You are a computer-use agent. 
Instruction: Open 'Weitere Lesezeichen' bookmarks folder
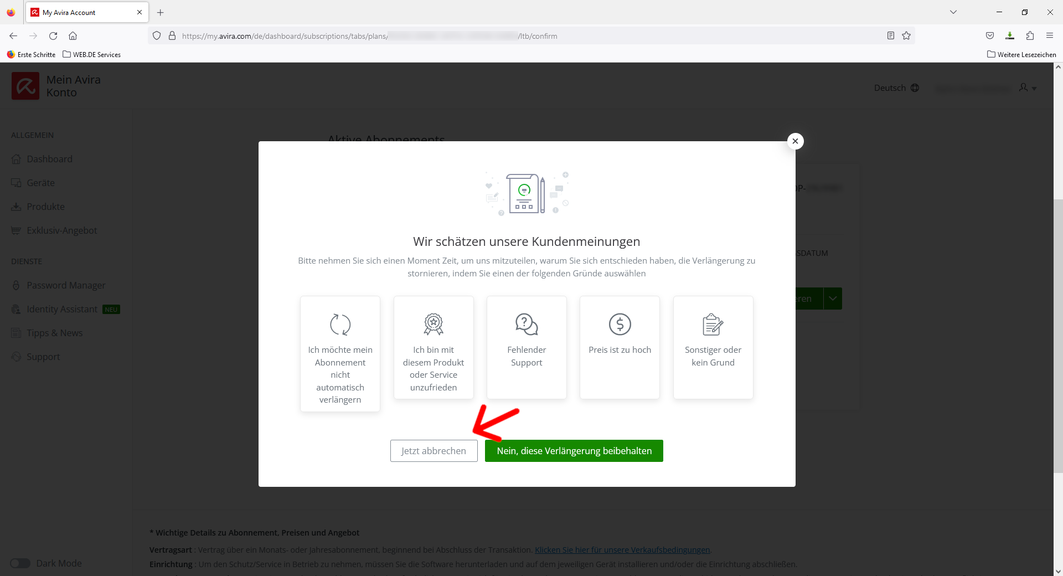pos(1021,55)
